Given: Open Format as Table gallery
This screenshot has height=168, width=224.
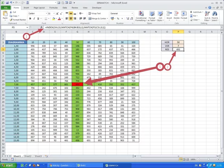Looking at the screenshot, I should [152, 16].
